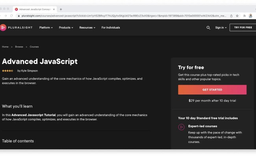Click the browser back arrow
Image resolution: width=256 pixels, height=157 pixels.
(0, 16)
